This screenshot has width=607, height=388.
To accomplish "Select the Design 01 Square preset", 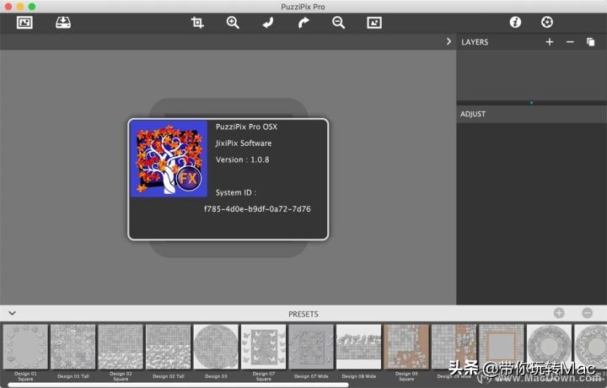I will [x=25, y=347].
